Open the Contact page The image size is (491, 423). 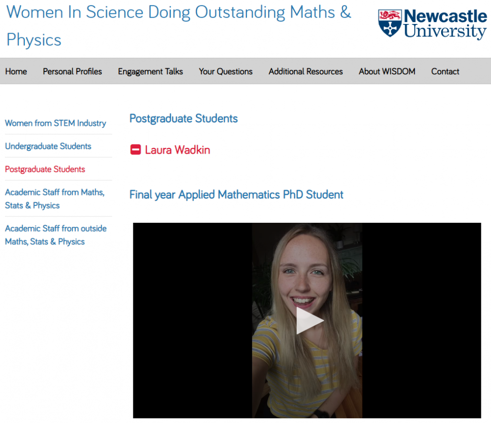coord(445,71)
